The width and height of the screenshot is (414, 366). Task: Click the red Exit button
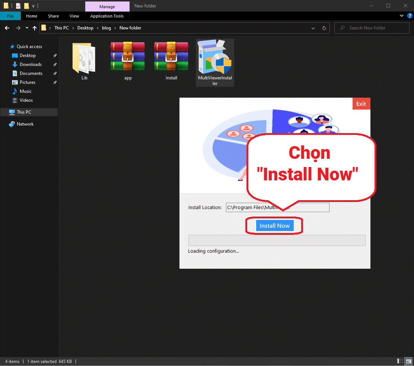click(x=361, y=104)
